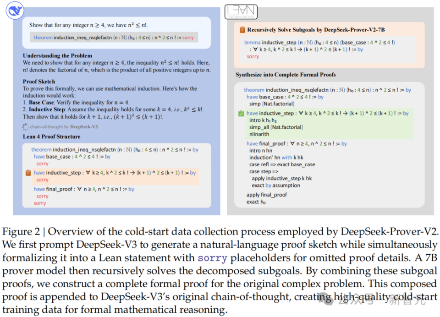Image resolution: width=440 pixels, height=317 pixels.
Task: Click 'lemma inductive_step' line in orange box
Action: pyautogui.click(x=319, y=42)
